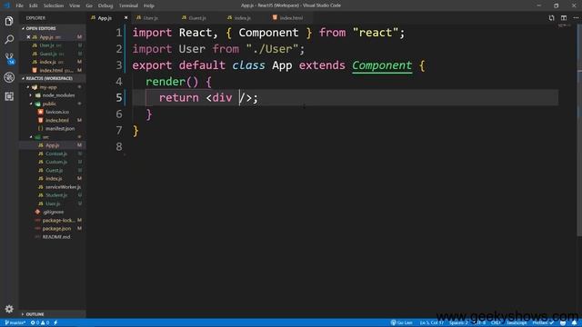This screenshot has width=582, height=327.
Task: Open the Debug menu
Action: pyautogui.click(x=105, y=5)
